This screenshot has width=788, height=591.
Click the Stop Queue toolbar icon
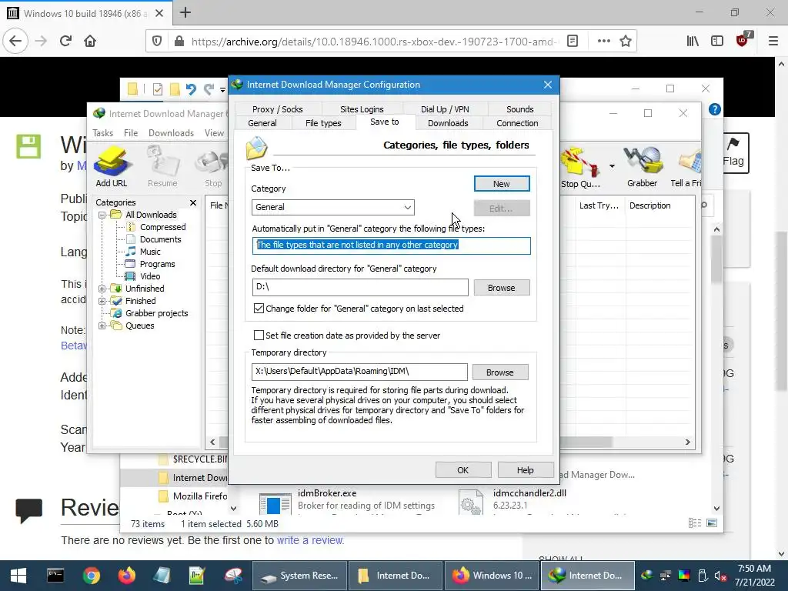click(580, 167)
